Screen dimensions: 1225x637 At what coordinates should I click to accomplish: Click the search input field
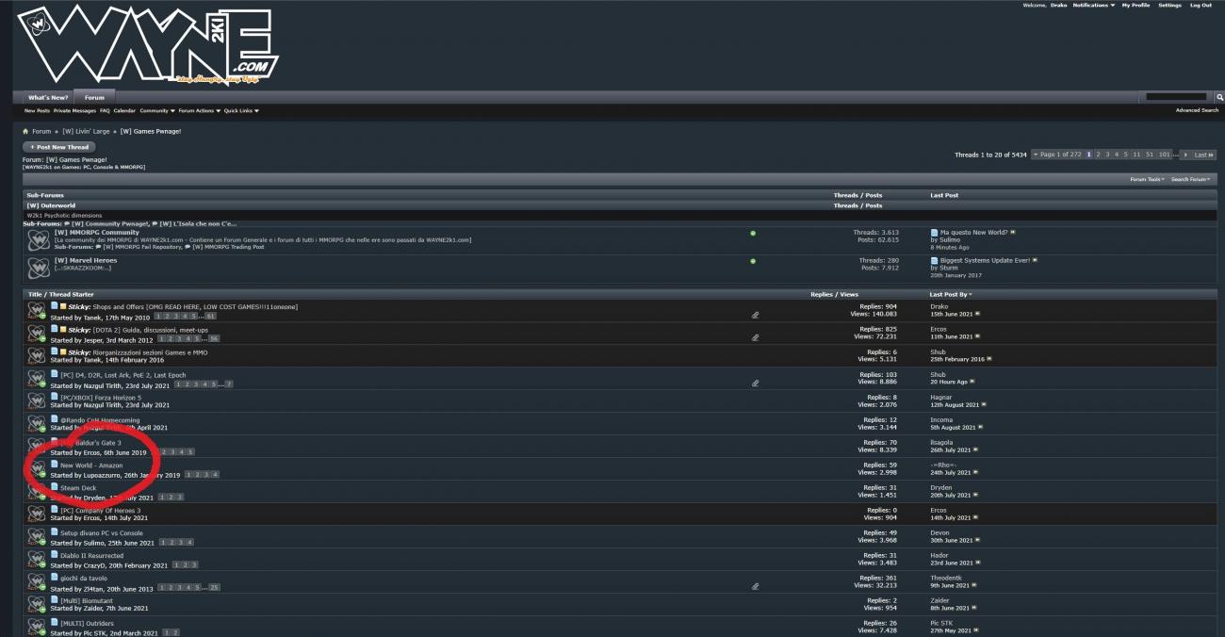pos(1176,97)
